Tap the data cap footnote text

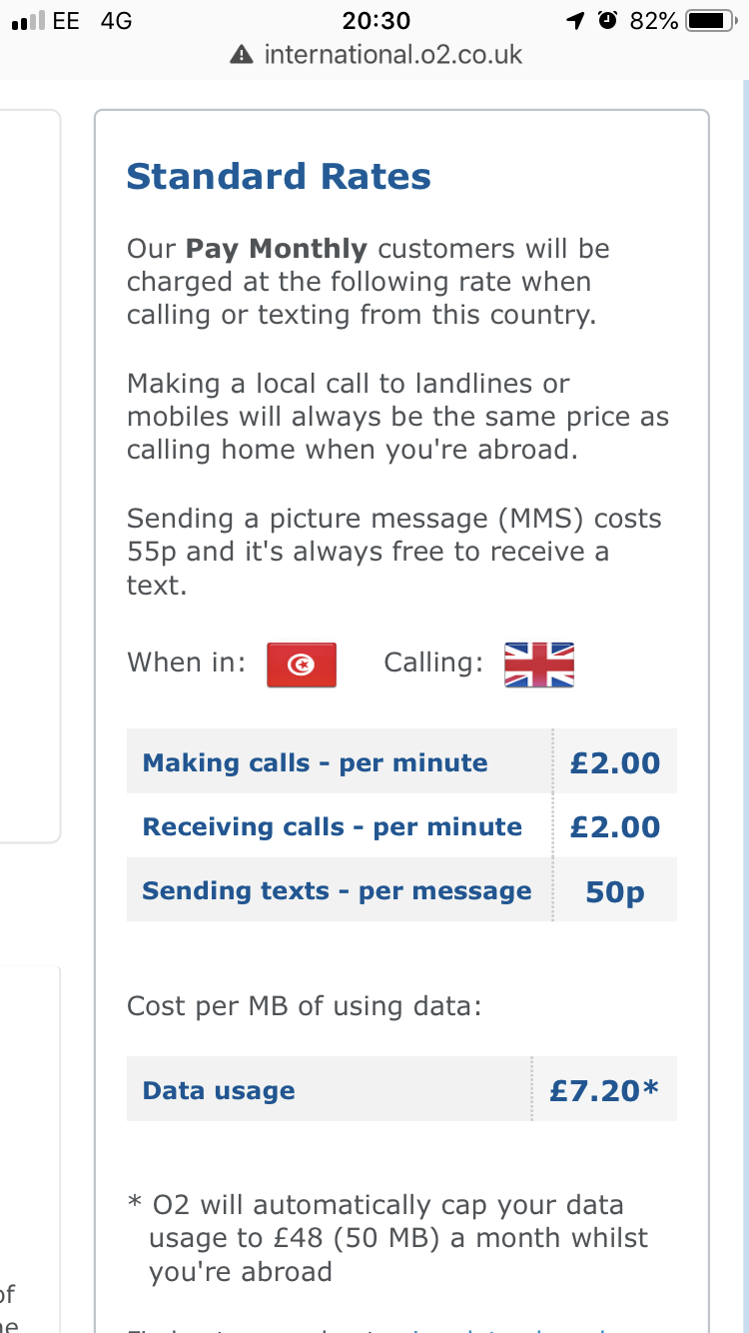pyautogui.click(x=388, y=1238)
